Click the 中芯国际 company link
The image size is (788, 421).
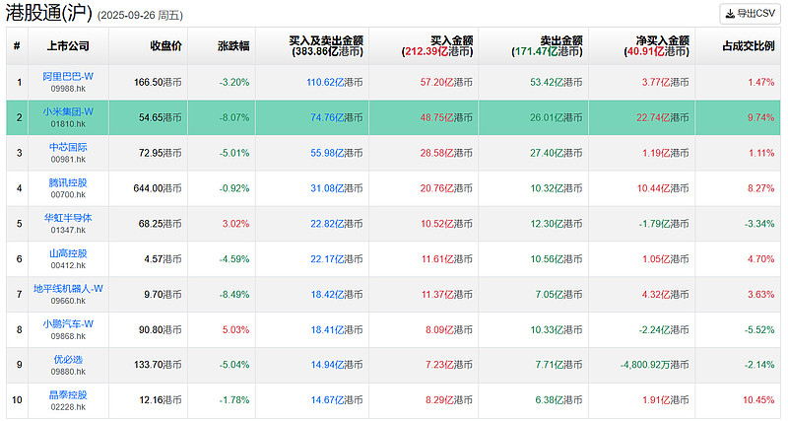point(68,147)
